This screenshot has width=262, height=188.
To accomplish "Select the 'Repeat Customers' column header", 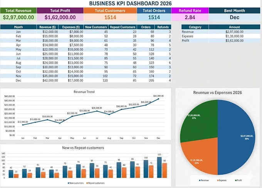I will [x=123, y=27].
